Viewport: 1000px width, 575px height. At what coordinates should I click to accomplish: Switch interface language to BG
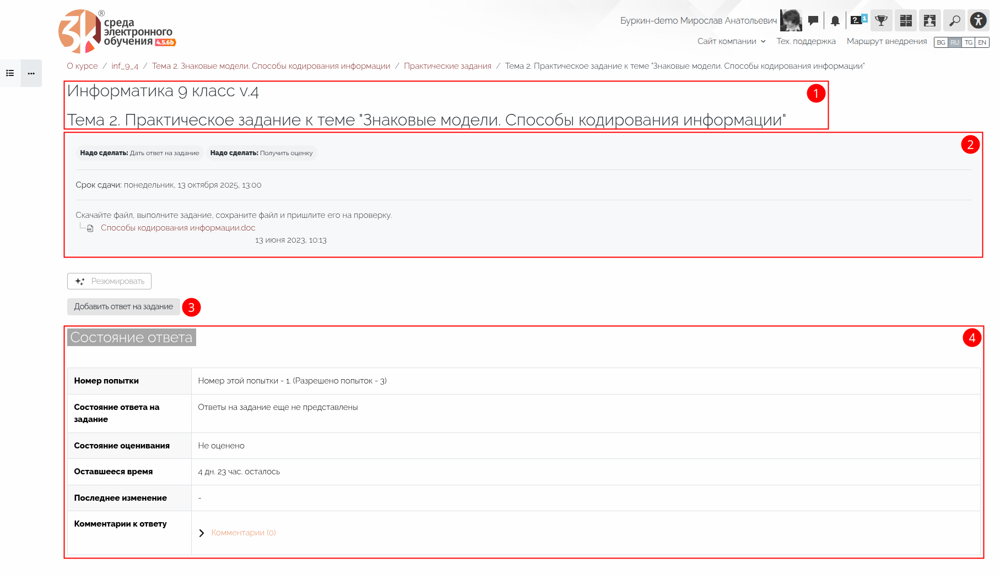tap(941, 42)
